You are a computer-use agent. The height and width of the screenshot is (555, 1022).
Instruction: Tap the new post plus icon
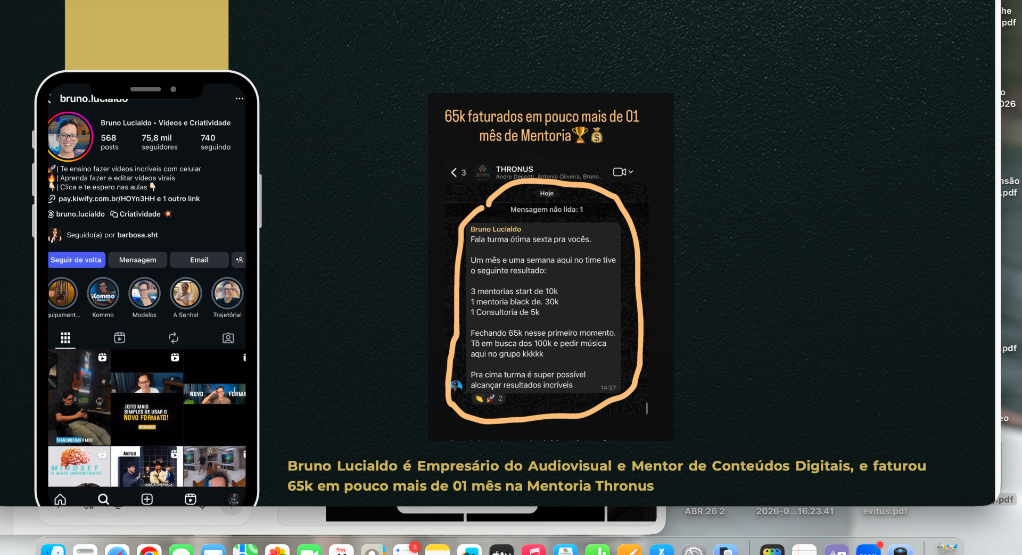point(147,499)
